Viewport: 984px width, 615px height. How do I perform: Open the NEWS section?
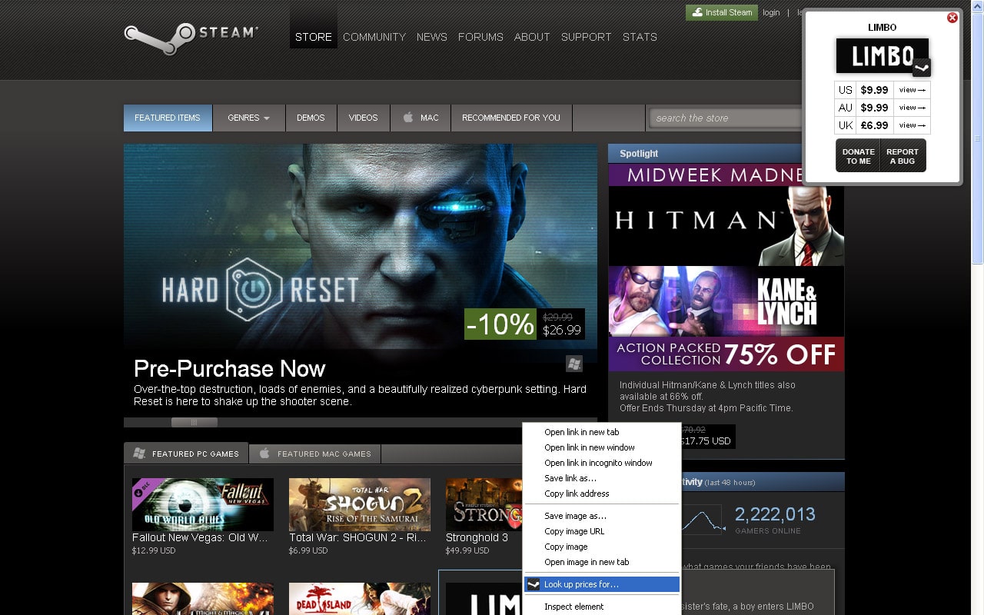[x=432, y=37]
